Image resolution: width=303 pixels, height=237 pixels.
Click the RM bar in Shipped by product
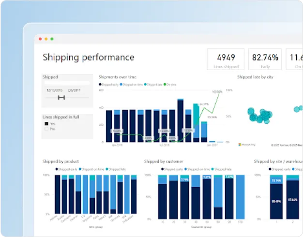[x=113, y=194]
